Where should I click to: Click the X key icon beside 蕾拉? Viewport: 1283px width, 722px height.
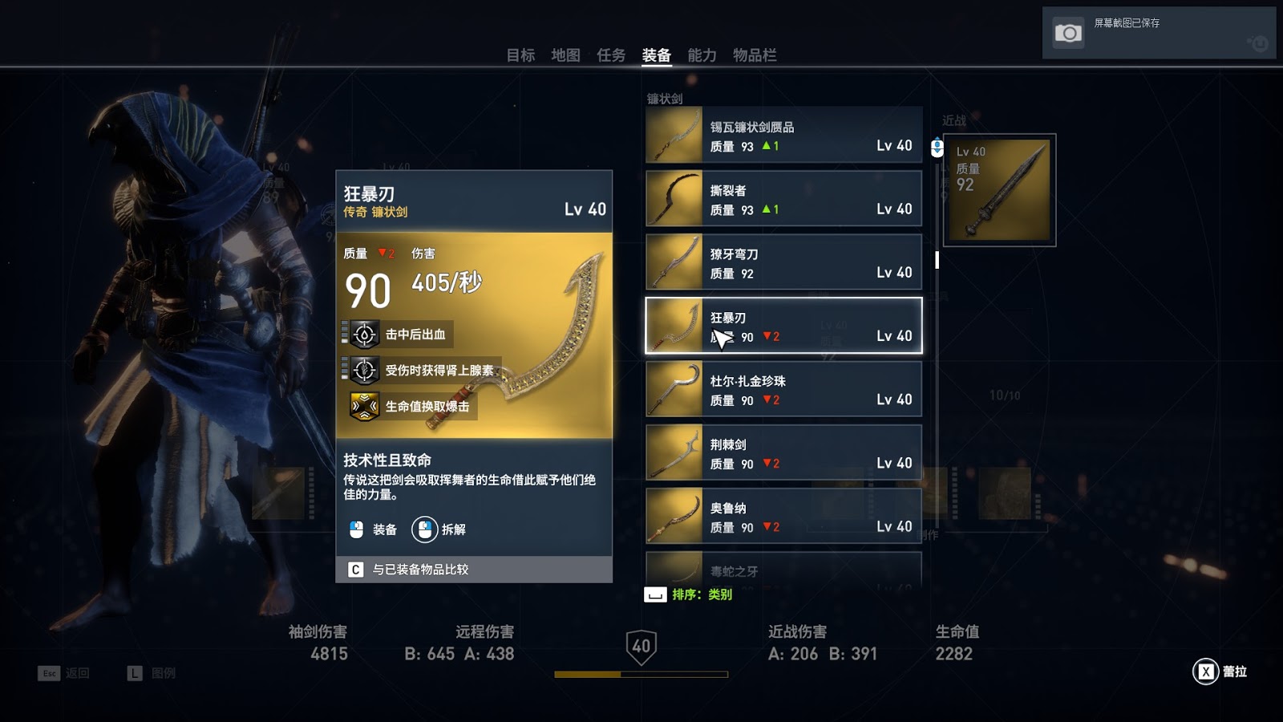coord(1206,671)
